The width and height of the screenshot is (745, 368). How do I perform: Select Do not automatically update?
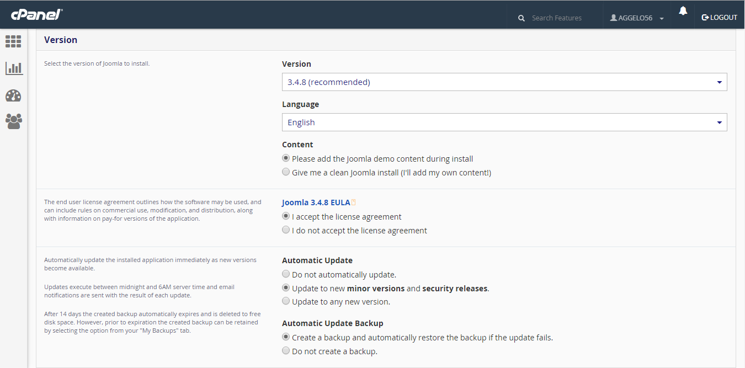point(286,274)
